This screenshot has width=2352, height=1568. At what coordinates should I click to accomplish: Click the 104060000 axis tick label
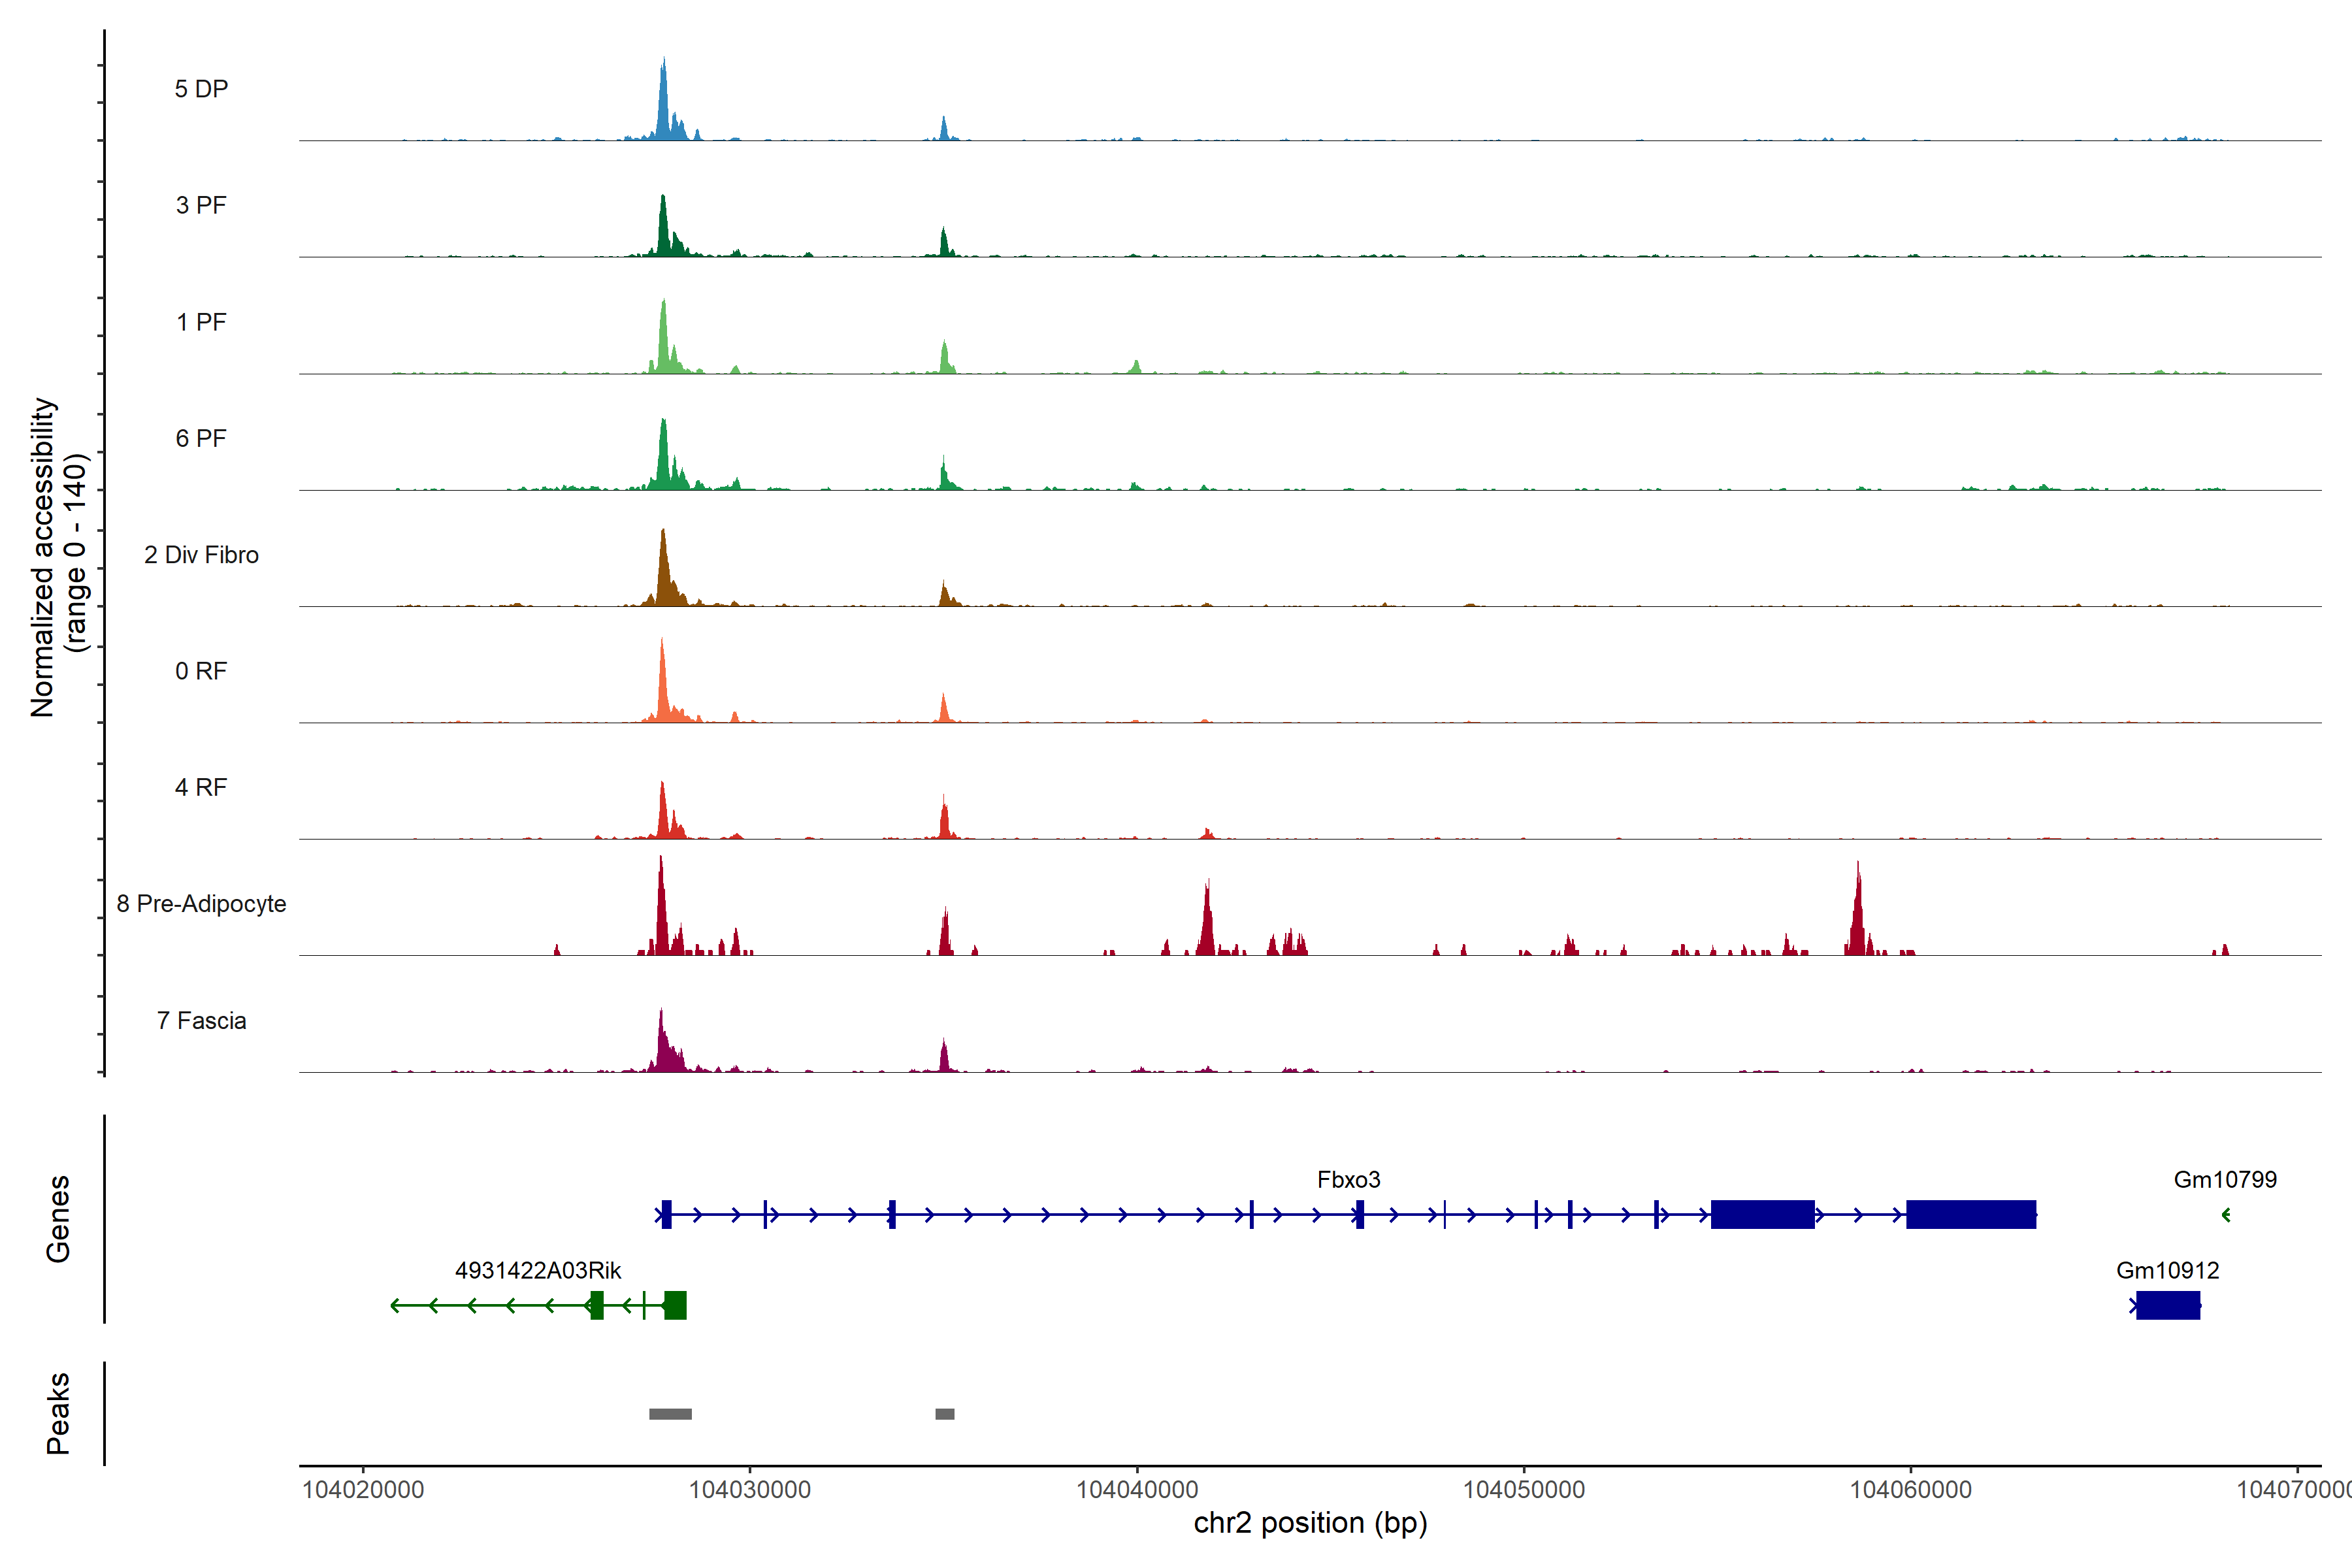[x=1910, y=1490]
